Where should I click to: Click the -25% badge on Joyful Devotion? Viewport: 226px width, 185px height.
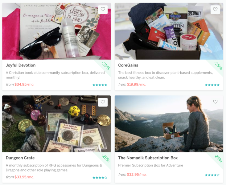106,66
